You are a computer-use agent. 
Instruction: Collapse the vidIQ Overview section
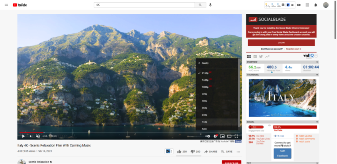click(317, 62)
